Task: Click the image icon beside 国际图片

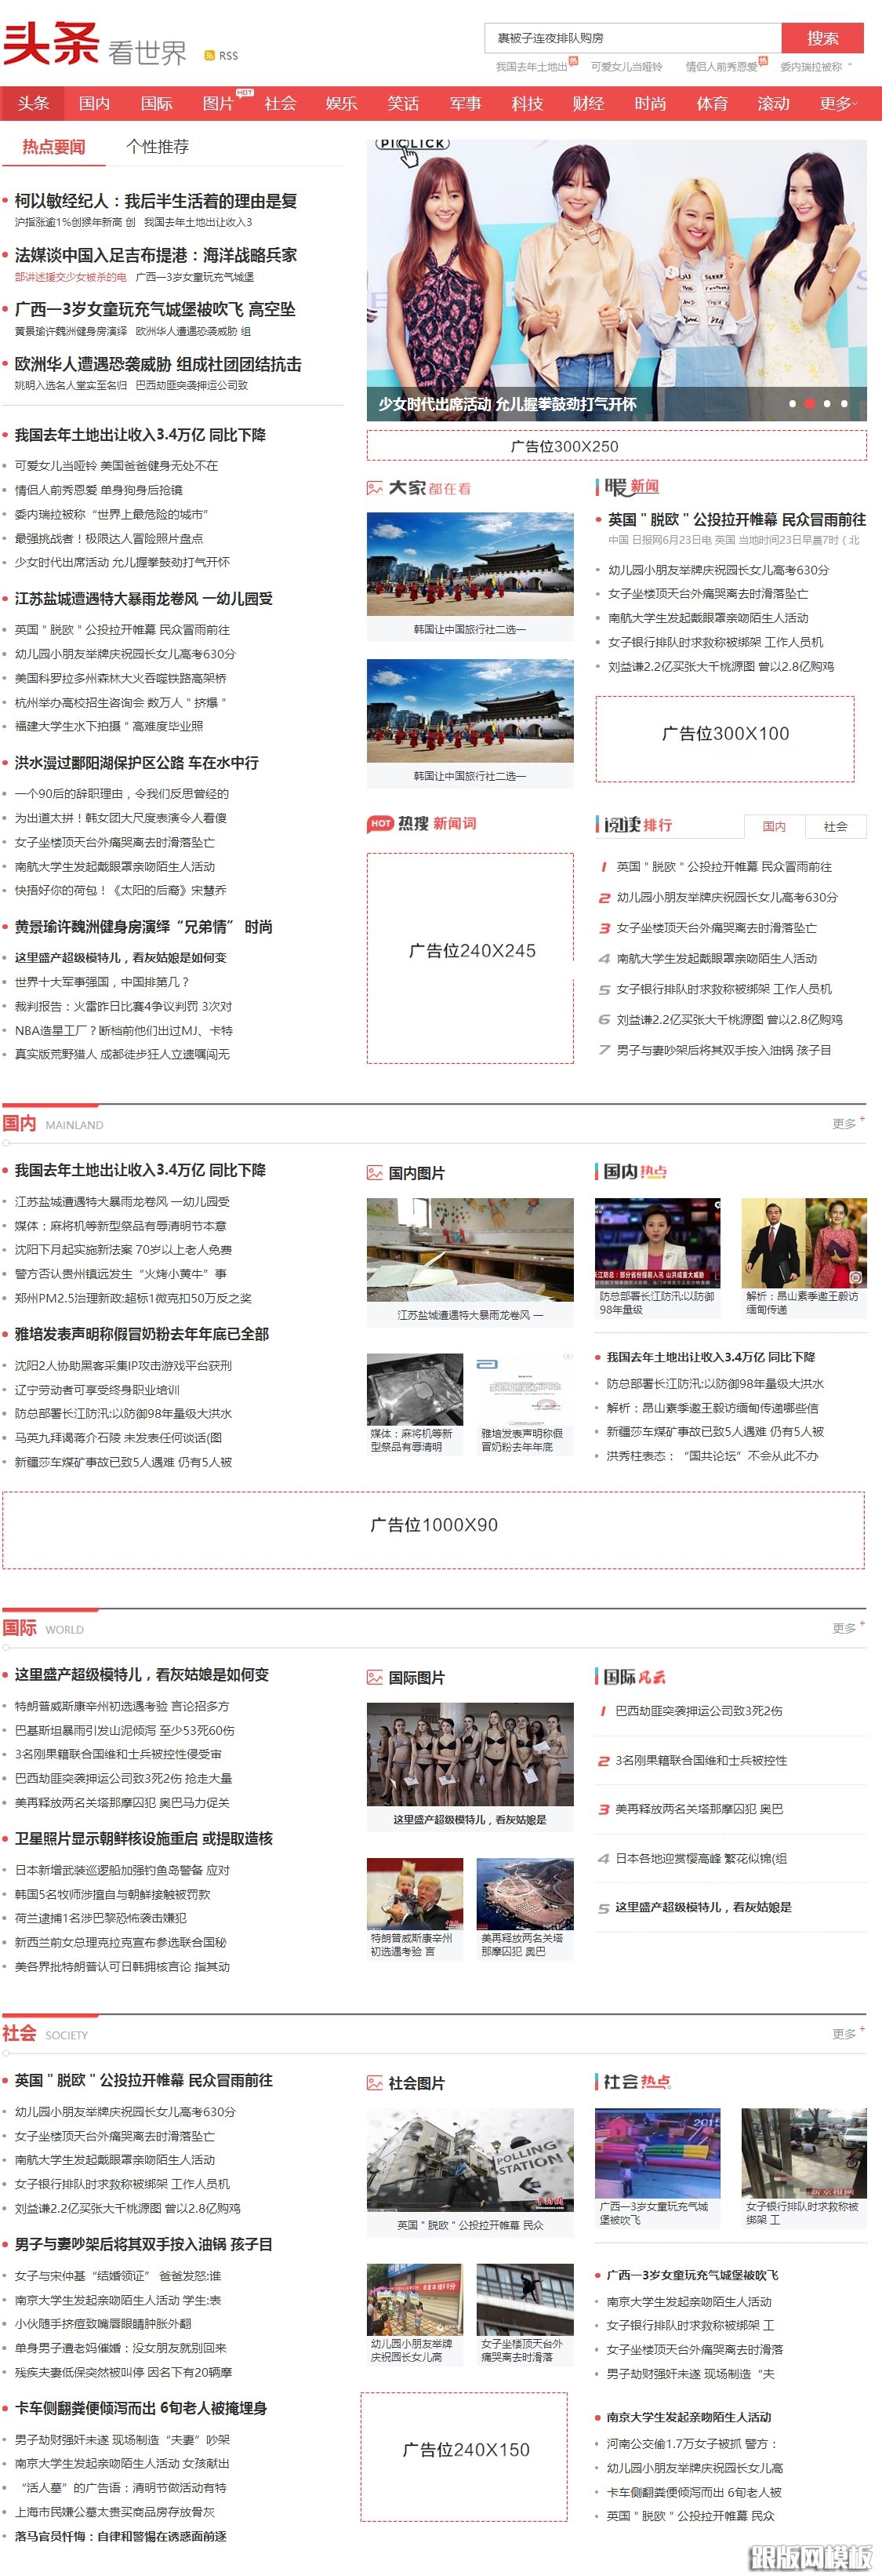Action: click(x=375, y=1677)
